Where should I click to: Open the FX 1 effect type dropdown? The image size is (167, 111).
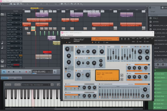(x=142, y=65)
